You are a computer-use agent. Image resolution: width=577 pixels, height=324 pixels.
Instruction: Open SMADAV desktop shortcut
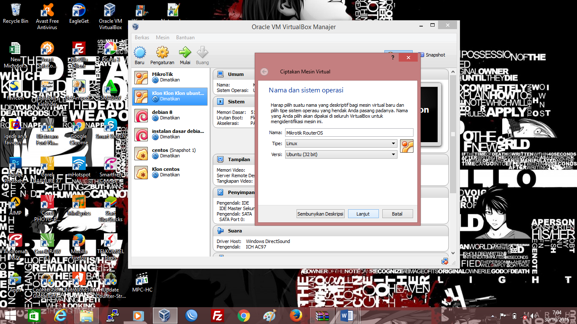(x=110, y=90)
